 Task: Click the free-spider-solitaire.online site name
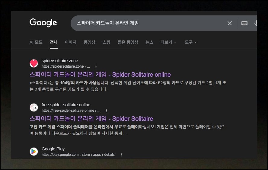(66, 105)
